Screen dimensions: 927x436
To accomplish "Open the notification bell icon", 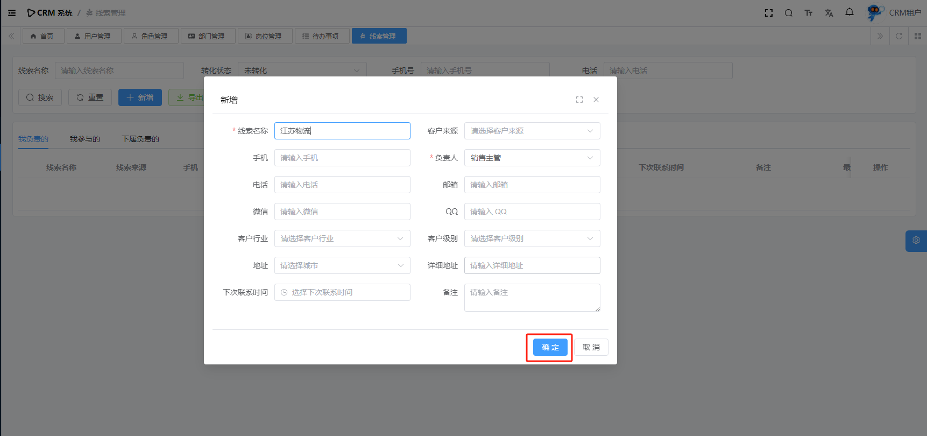I will pos(849,12).
